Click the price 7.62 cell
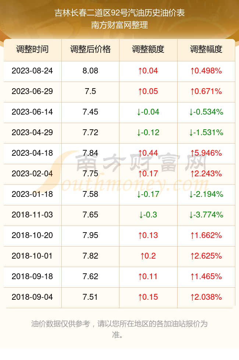 click(90, 276)
